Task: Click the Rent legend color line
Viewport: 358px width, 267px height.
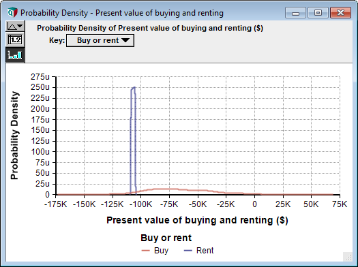Action: [x=188, y=251]
